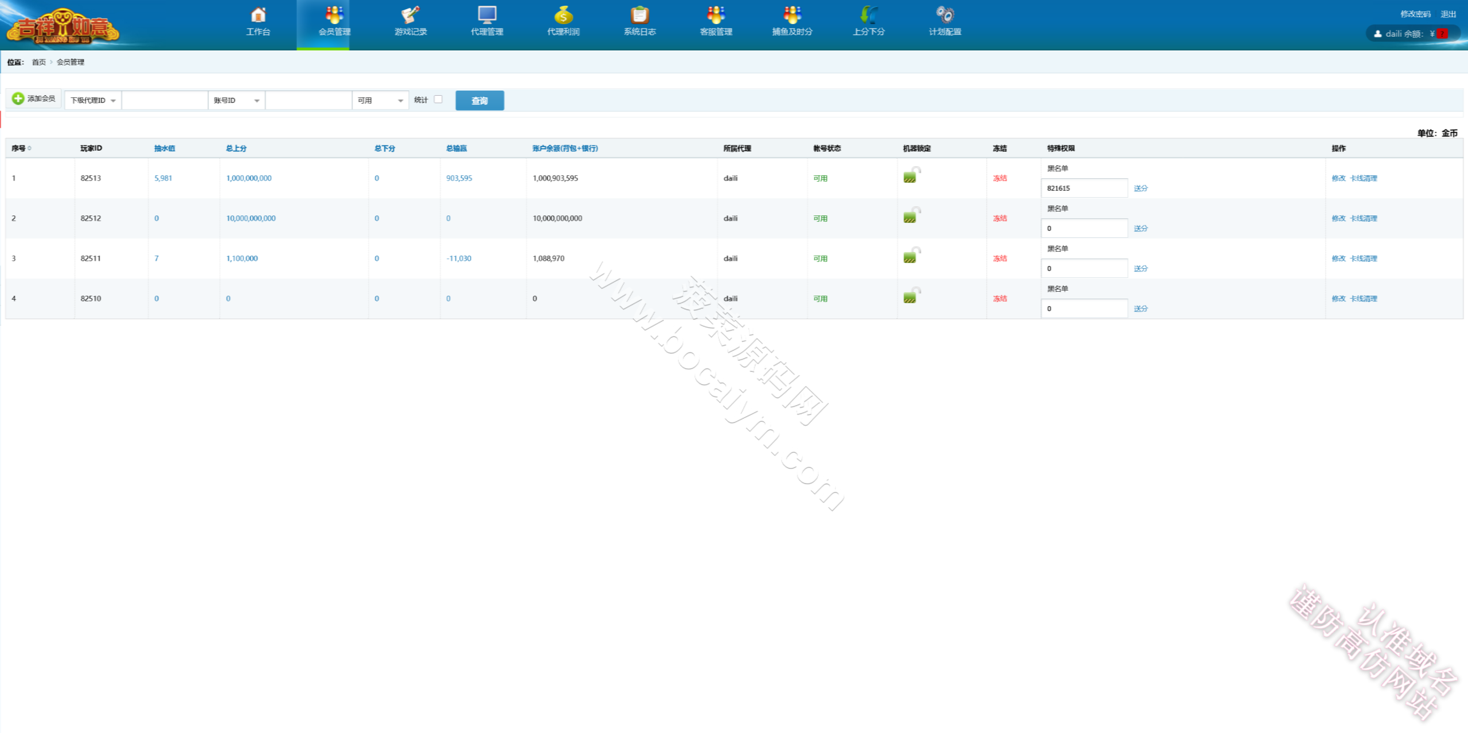Open 客服管理 icon
Screen dimensions: 1468x733
(716, 14)
